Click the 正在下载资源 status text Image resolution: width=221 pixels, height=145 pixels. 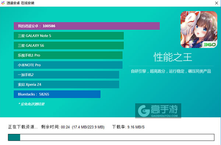pos(23,127)
